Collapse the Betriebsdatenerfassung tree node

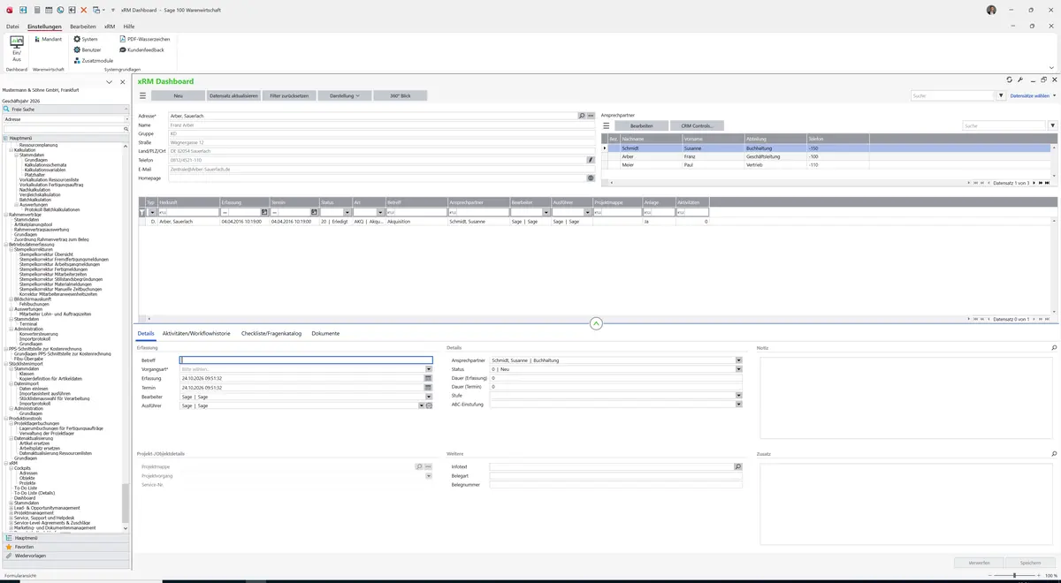(x=5, y=244)
